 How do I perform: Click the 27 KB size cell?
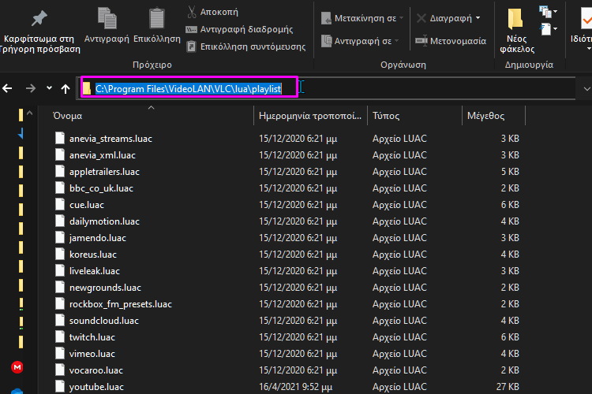(508, 387)
